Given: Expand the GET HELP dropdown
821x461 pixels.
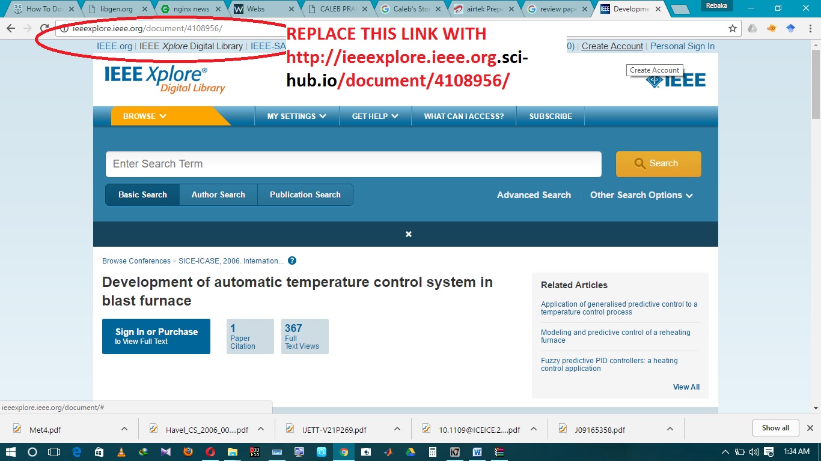Looking at the screenshot, I should coord(375,116).
